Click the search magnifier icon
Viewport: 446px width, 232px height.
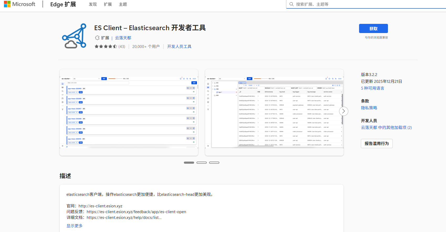click(x=291, y=4)
